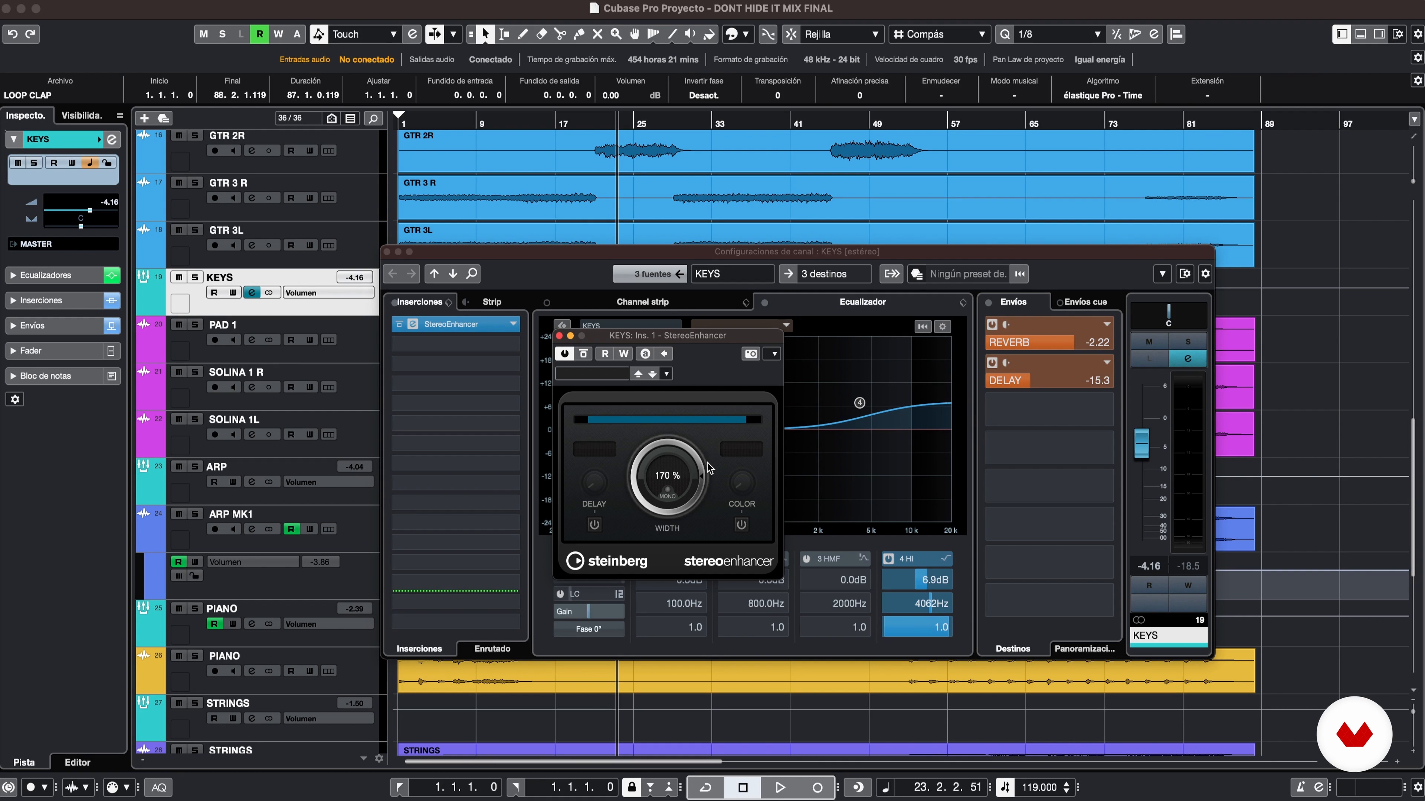1425x801 pixels.
Task: Click the undo arrow in the toolbar
Action: (13, 34)
